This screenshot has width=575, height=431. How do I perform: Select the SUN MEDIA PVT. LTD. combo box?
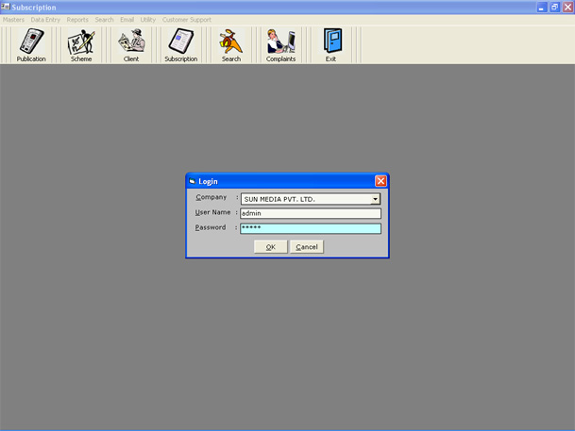311,199
